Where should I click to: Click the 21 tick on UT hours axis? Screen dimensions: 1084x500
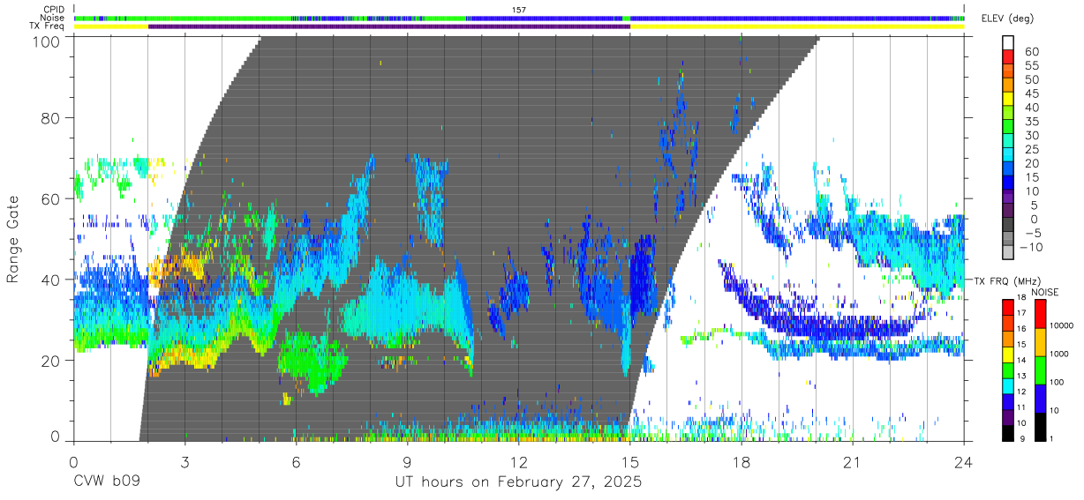(852, 462)
